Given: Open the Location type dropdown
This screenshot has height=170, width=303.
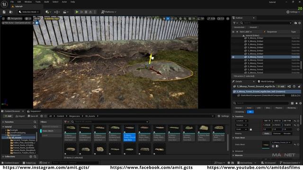Looking at the screenshot, I should 241,121.
